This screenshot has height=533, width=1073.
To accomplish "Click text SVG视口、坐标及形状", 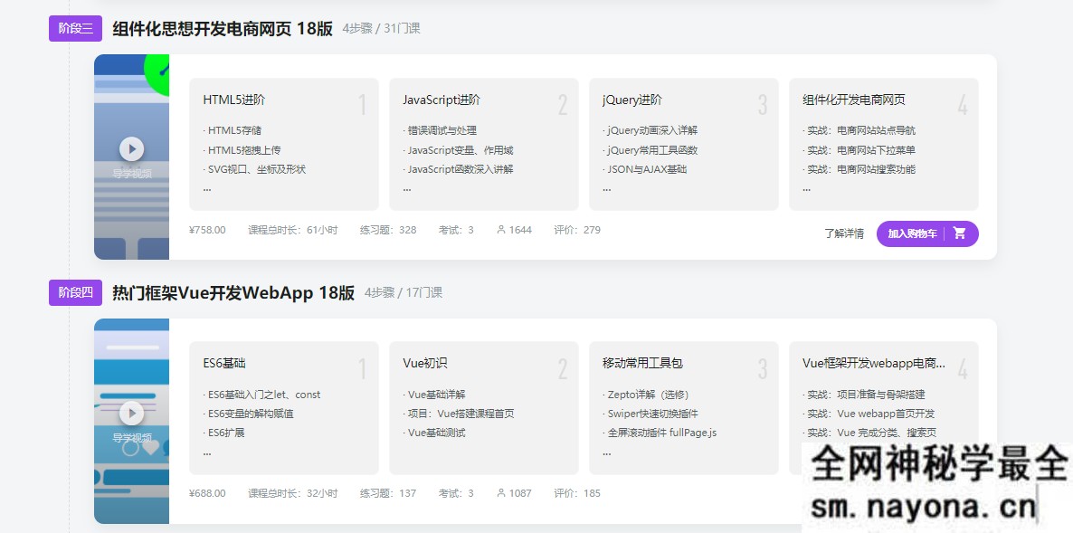I will pos(257,169).
